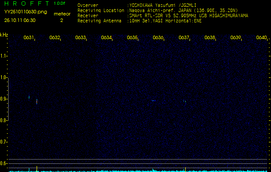Click observer name YOSHIKAWA Yasufumi /JG2MLI
Screen dimensions: 271x172
(x=162, y=6)
